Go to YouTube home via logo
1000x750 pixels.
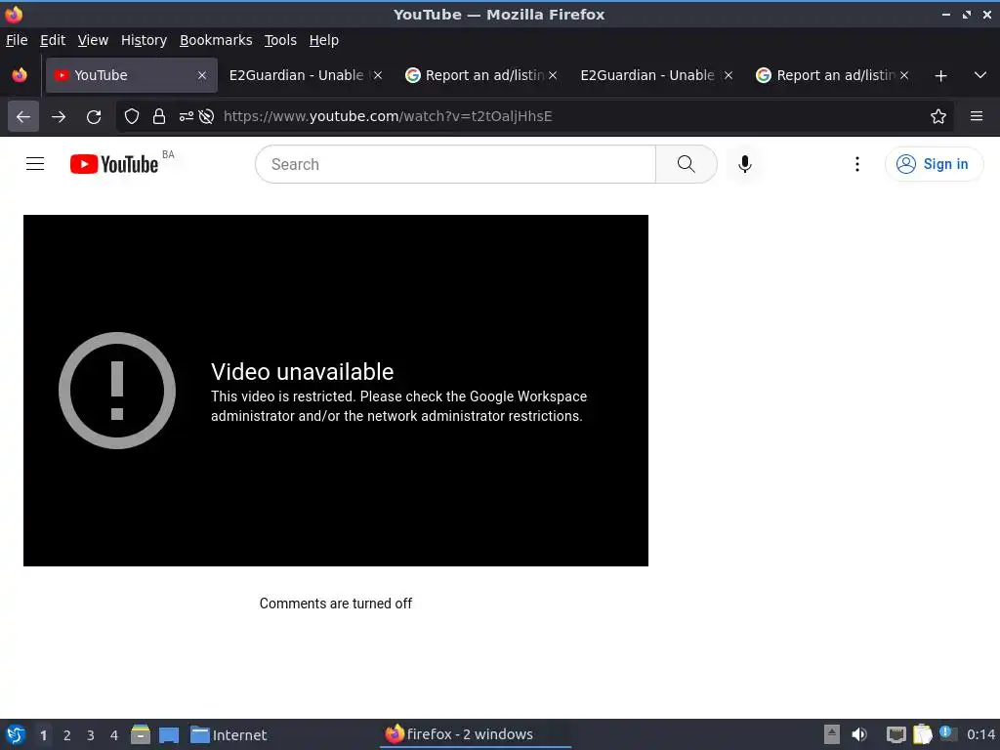point(114,164)
